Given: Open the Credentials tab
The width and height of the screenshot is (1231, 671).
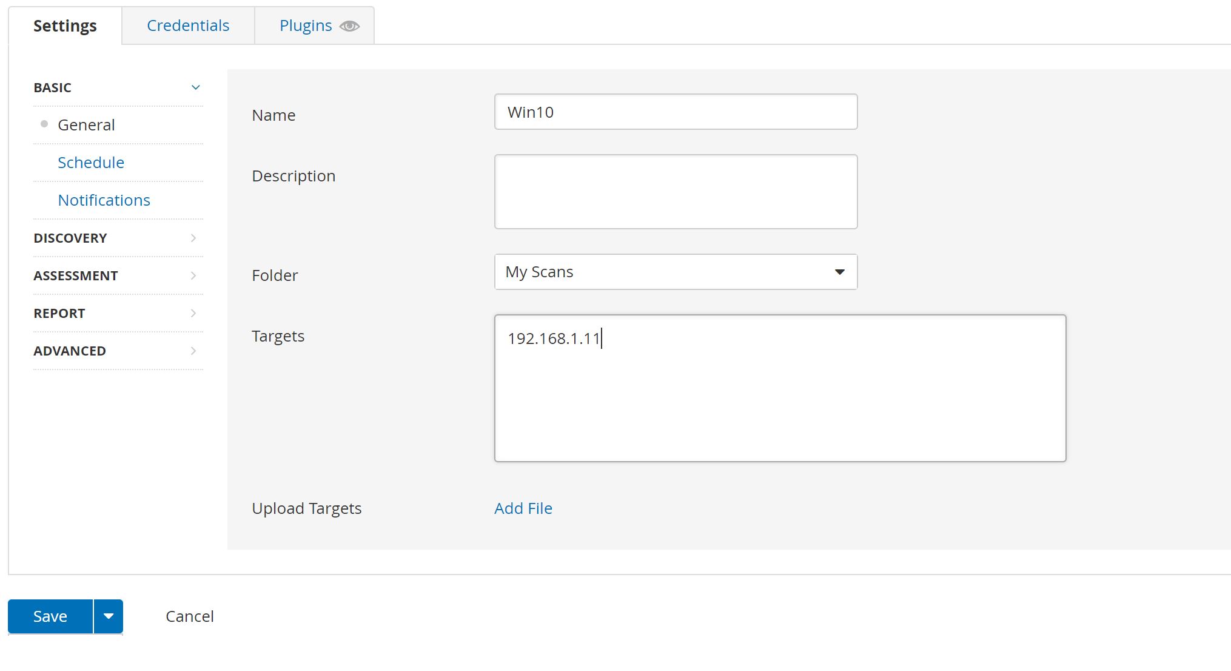Looking at the screenshot, I should pyautogui.click(x=188, y=25).
